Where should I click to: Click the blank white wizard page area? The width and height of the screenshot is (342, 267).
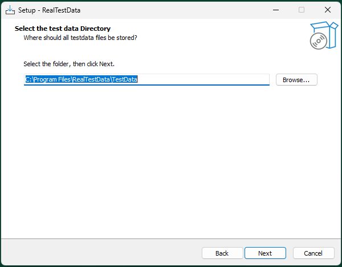[x=170, y=161]
